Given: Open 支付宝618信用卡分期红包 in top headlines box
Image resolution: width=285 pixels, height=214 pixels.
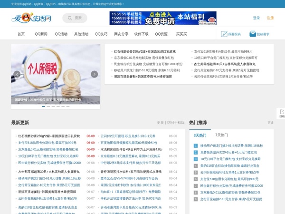Looking at the screenshot, I should tap(223, 51).
